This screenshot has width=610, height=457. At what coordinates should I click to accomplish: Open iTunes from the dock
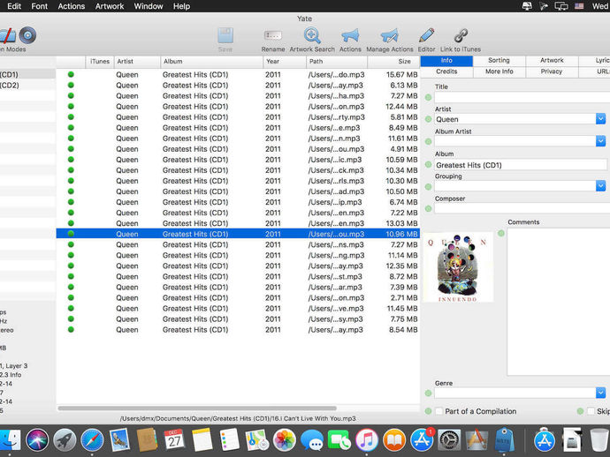(367, 440)
